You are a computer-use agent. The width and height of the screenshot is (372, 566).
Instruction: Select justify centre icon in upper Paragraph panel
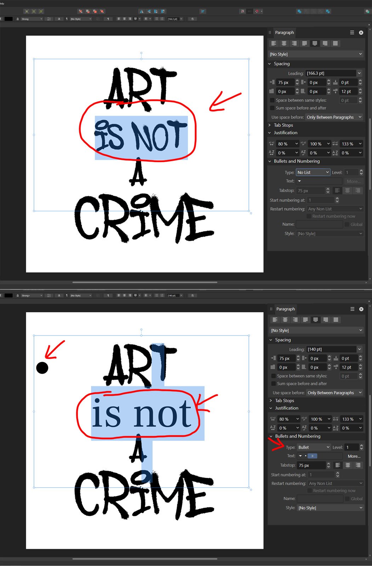[x=315, y=43]
